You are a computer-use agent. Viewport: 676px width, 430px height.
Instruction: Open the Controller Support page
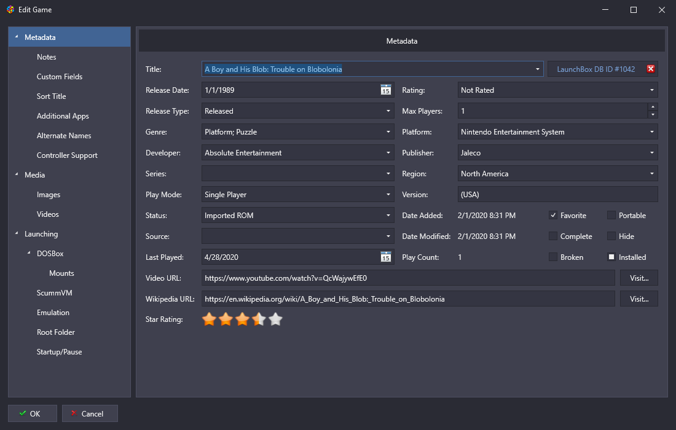67,155
